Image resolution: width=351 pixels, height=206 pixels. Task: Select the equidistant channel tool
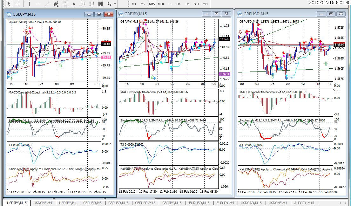[56, 4]
